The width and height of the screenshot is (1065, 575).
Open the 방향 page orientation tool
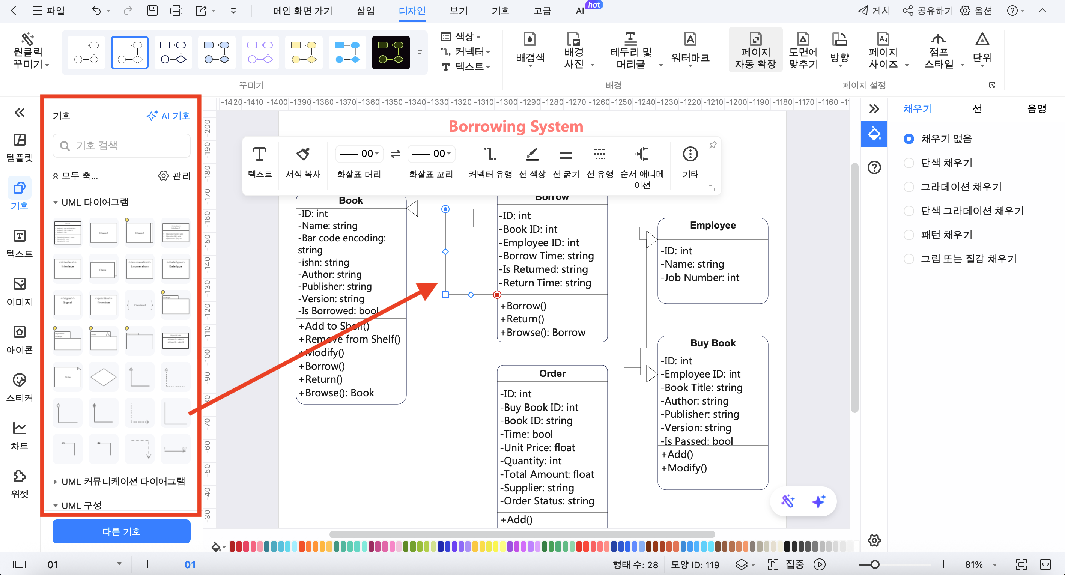coord(839,50)
